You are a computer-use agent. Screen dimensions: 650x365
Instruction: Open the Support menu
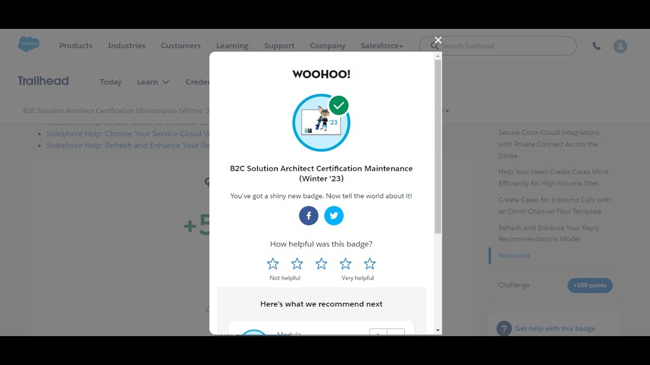(279, 46)
